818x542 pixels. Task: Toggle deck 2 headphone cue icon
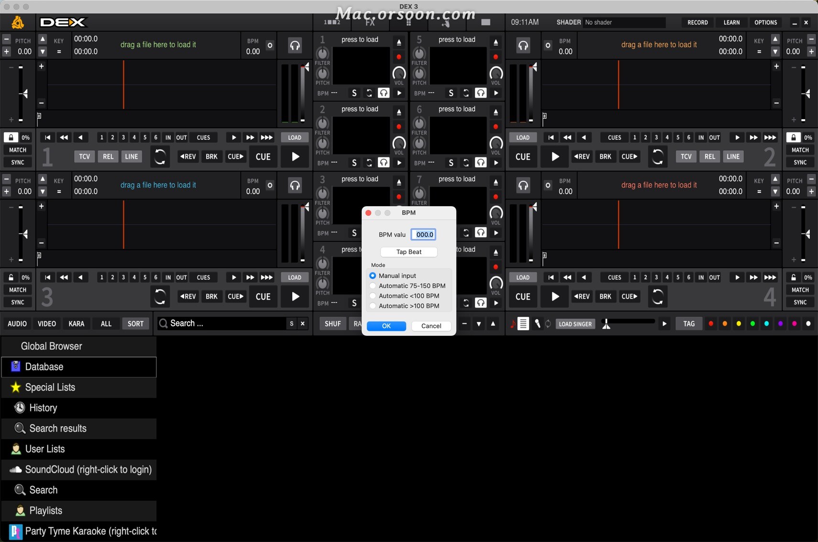523,45
